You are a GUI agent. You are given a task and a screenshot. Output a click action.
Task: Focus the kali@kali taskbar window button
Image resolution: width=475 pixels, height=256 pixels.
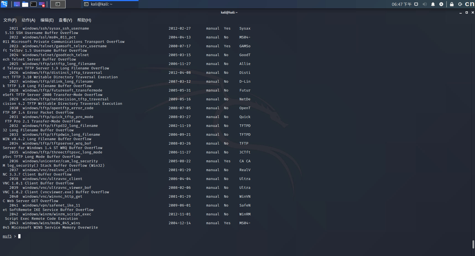[x=111, y=4]
